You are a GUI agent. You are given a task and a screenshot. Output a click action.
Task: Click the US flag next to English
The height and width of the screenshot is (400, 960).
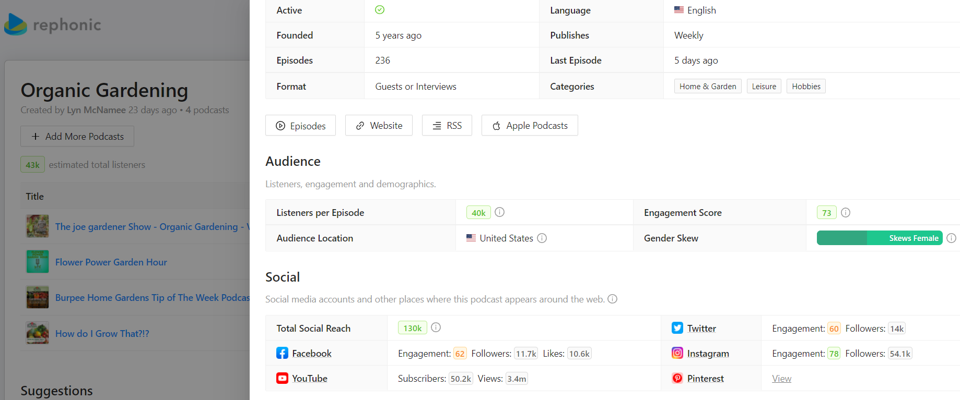(x=679, y=10)
